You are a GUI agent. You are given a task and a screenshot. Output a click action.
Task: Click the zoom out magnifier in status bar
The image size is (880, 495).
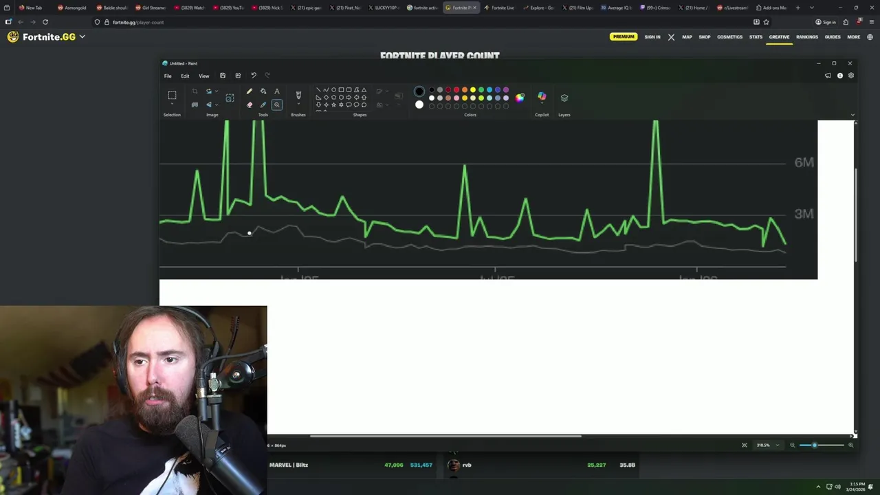(x=792, y=445)
